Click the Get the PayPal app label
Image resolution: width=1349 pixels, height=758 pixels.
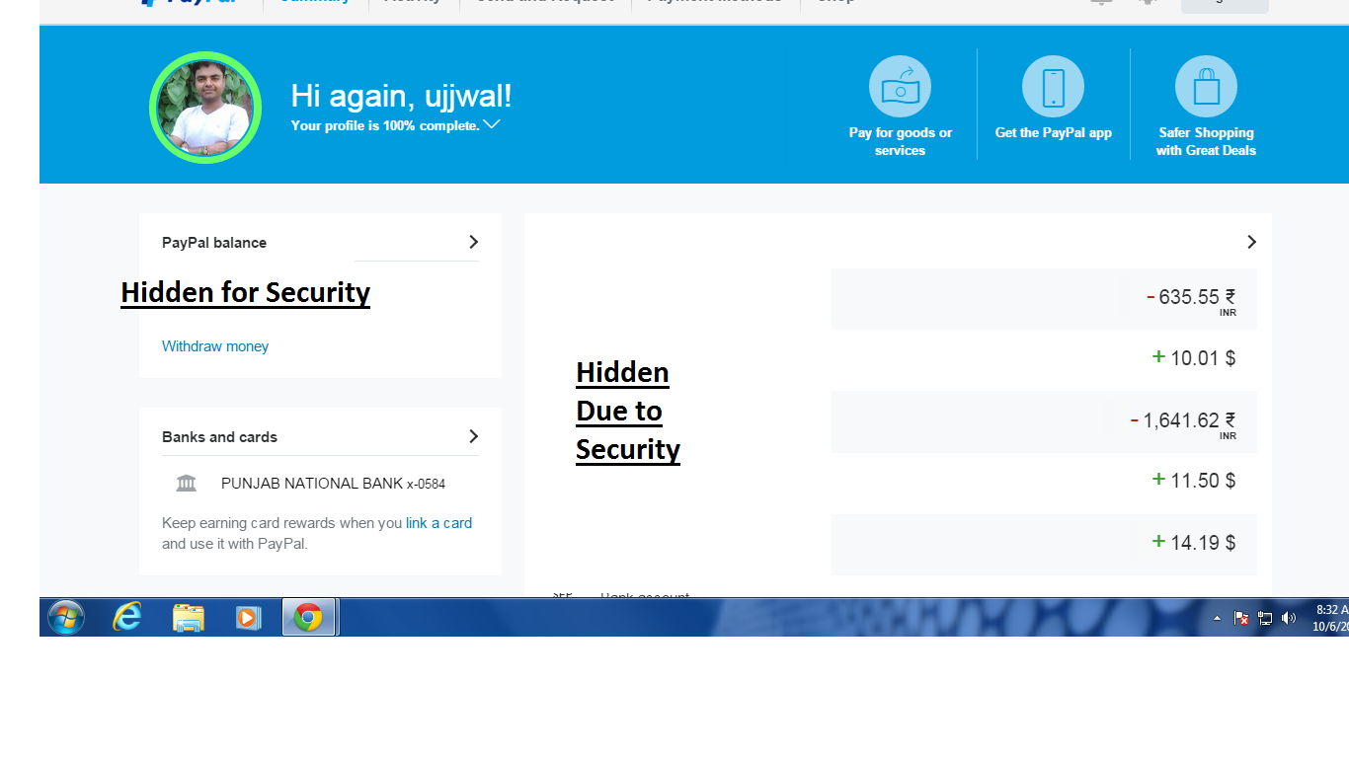click(1053, 132)
